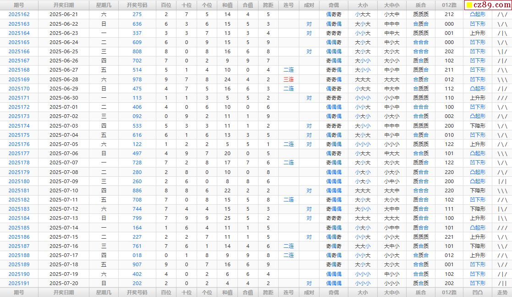Click the 跨距 column header in the top row
The height and width of the screenshot is (297, 512).
point(268,5)
